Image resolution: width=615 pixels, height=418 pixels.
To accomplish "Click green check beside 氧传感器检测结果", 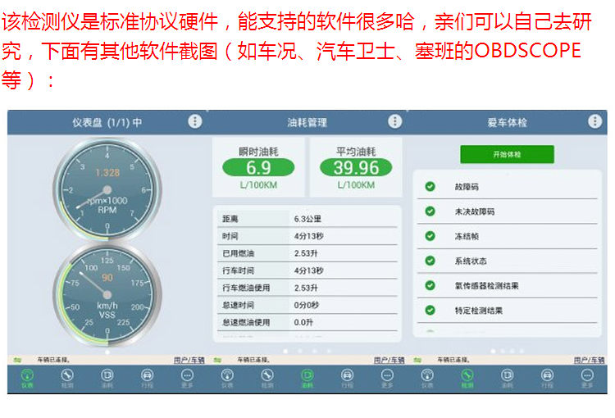I will tap(430, 285).
